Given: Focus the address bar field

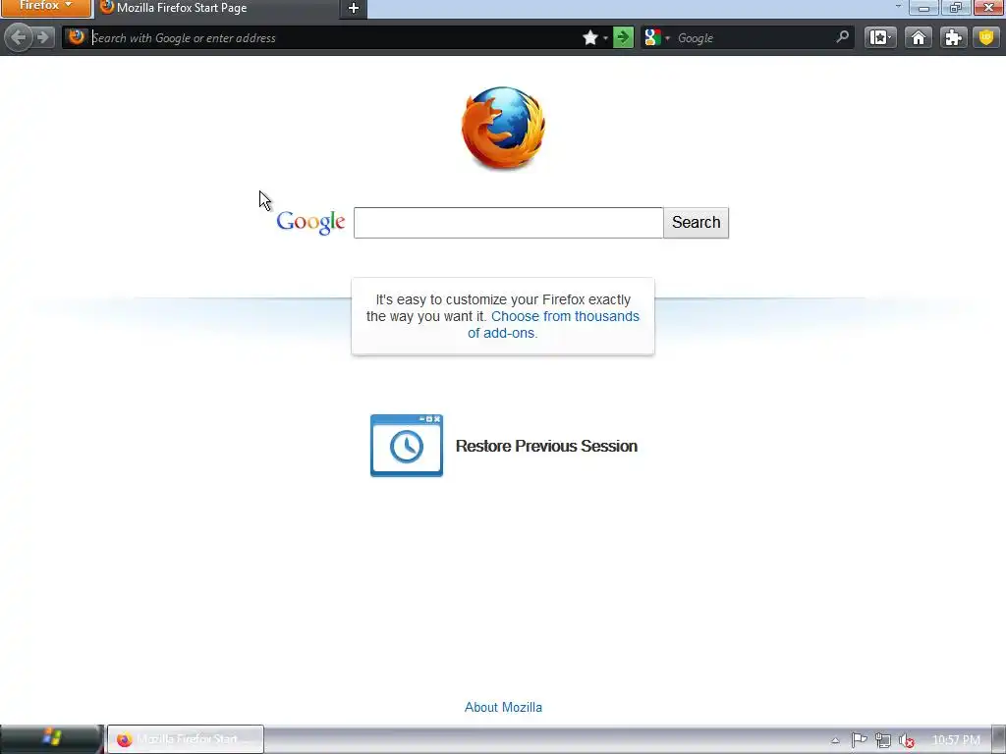Looking at the screenshot, I should (334, 38).
